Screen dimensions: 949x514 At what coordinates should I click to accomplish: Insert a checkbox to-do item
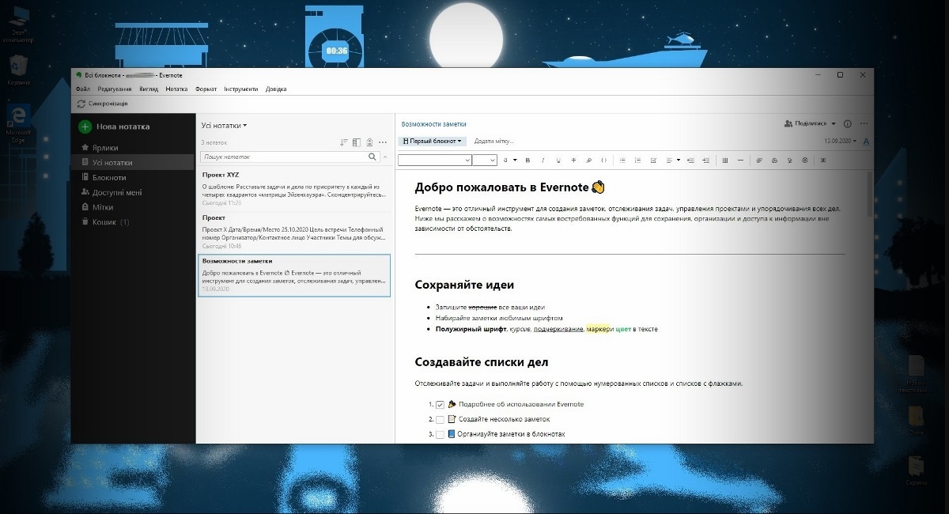[653, 160]
